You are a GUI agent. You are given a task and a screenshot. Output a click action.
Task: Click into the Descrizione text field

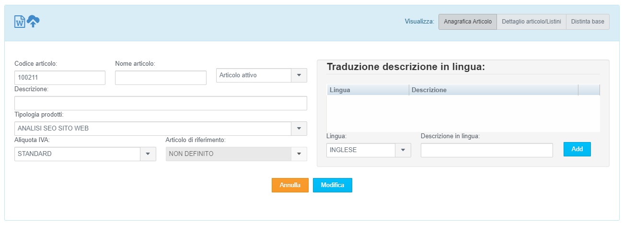pyautogui.click(x=161, y=103)
